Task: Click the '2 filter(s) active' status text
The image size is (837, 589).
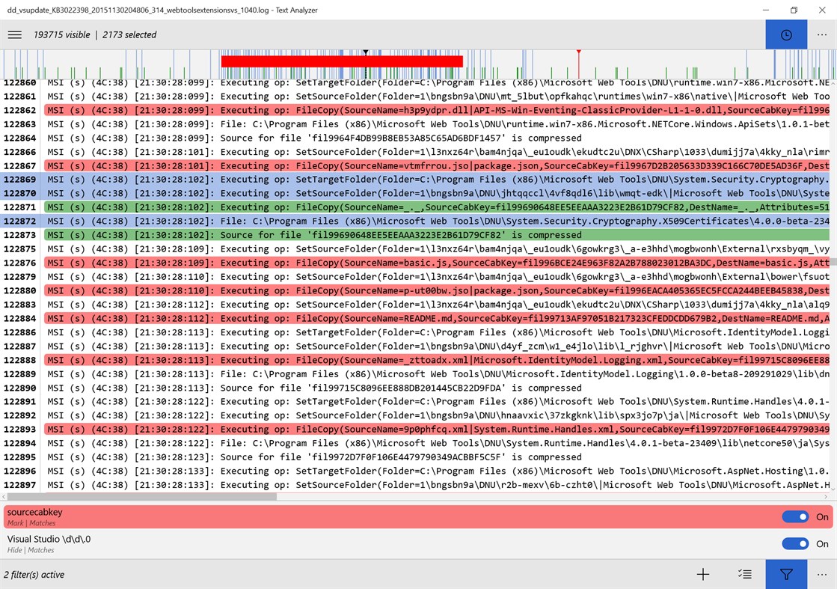Action: pos(34,575)
